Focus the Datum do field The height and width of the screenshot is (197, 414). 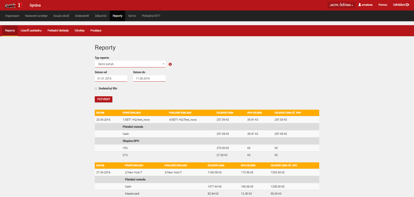point(149,78)
